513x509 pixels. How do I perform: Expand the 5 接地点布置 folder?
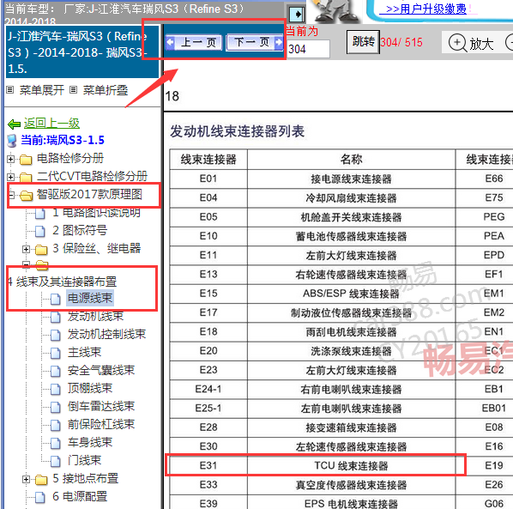[27, 480]
